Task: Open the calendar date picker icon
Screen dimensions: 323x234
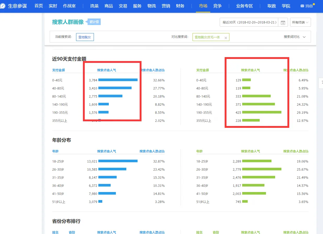Action: point(283,22)
